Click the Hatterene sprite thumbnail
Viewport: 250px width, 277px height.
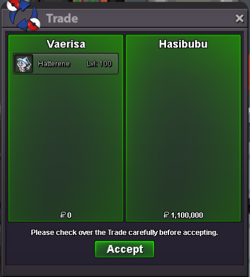pos(24,64)
